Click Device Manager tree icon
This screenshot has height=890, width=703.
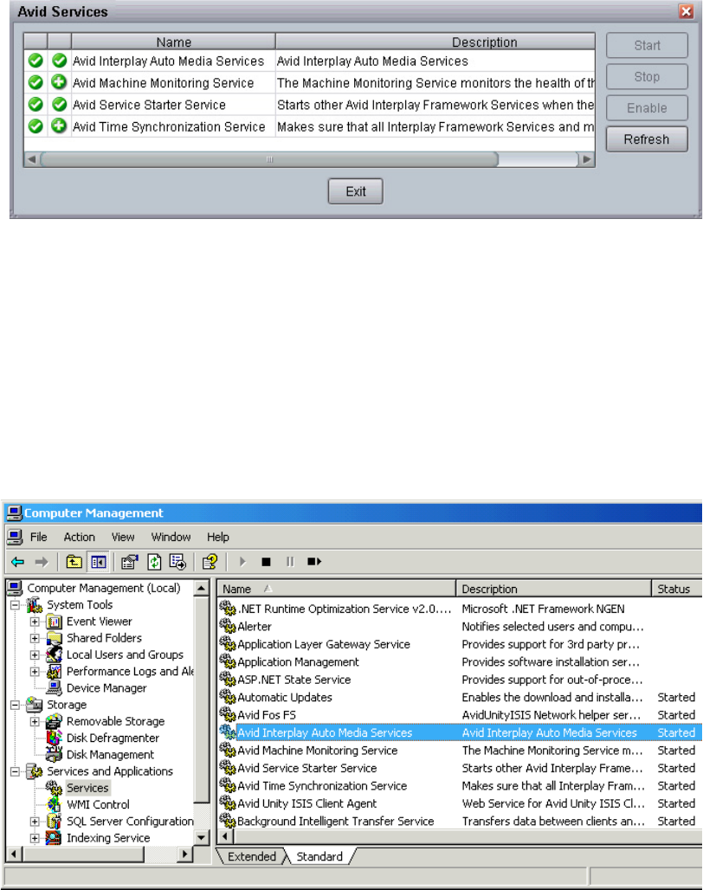tap(54, 688)
